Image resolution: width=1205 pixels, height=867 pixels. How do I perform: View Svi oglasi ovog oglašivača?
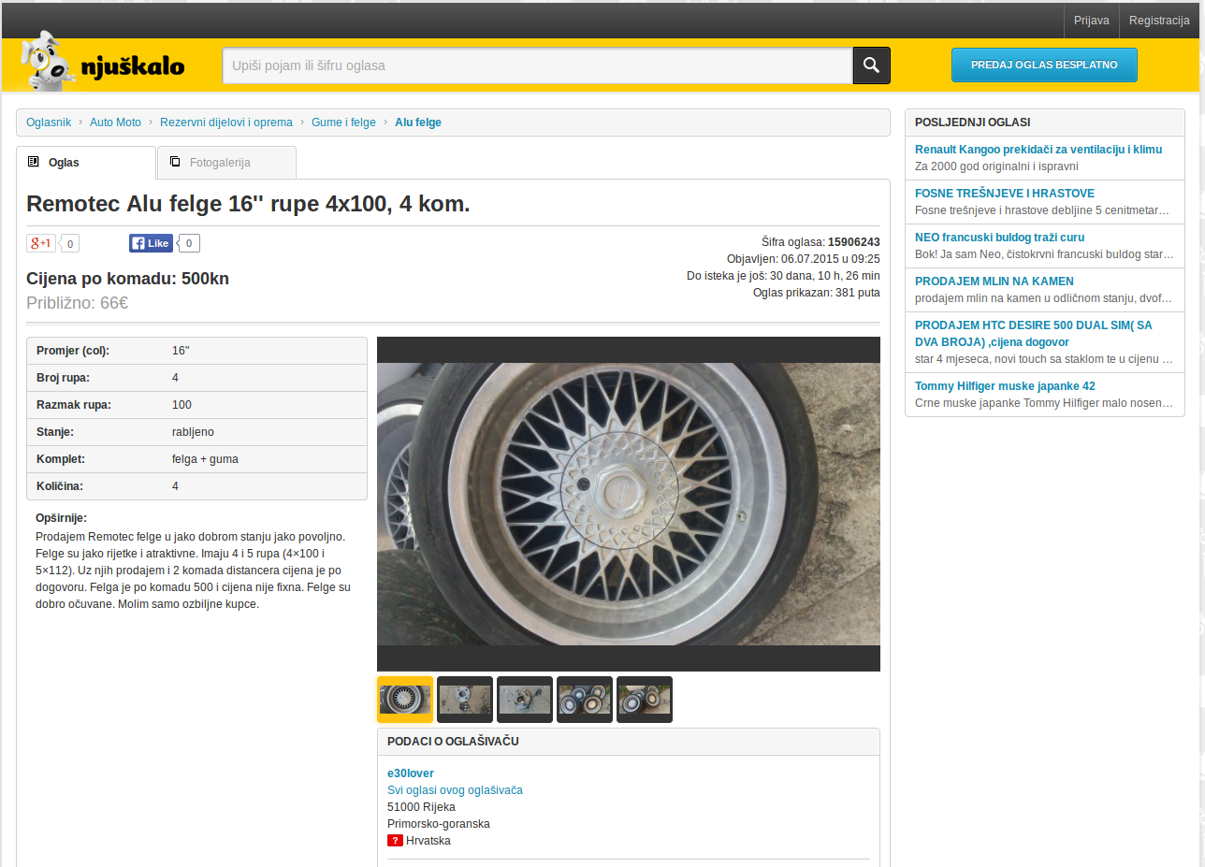tap(455, 790)
